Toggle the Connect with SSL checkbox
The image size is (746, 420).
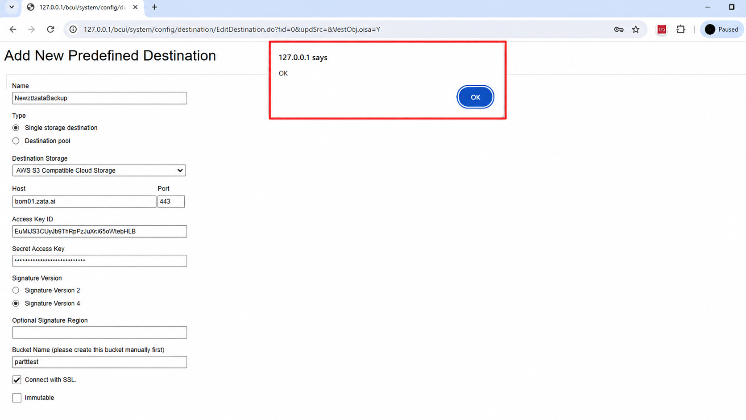(17, 380)
